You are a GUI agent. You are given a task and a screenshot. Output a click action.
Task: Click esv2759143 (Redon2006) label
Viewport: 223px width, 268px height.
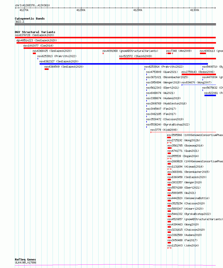tap(198, 72)
